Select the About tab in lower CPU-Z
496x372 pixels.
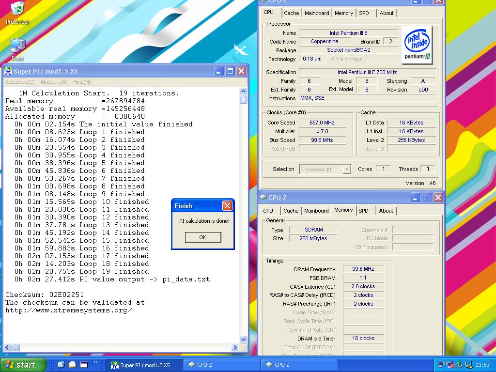coord(386,211)
